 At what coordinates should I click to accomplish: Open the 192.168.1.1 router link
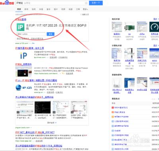(117, 91)
